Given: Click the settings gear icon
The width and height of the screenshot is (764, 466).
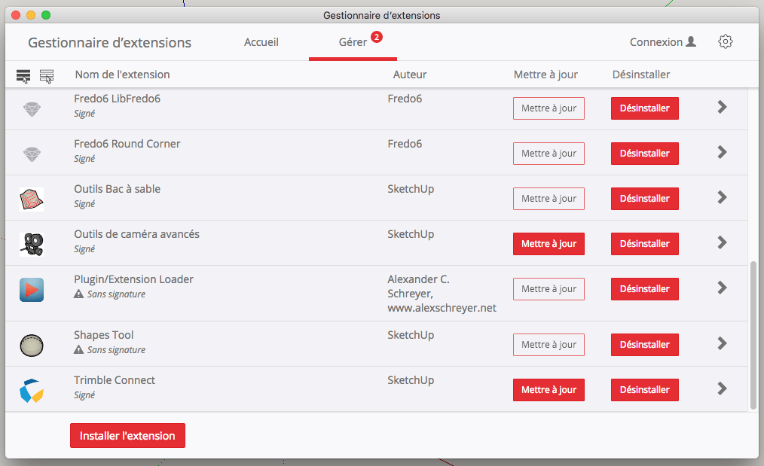Looking at the screenshot, I should 725,42.
